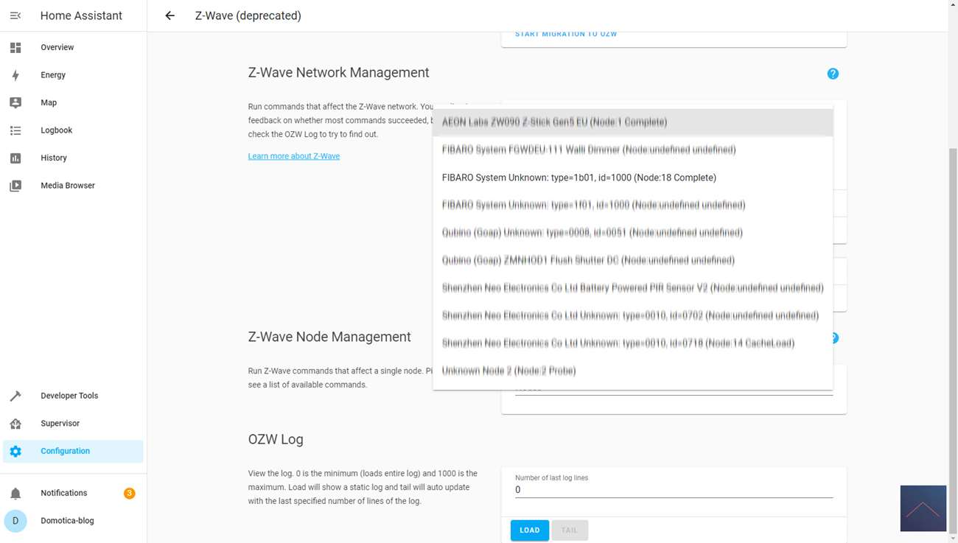Click the Overview dashboard icon
Viewport: 958px width, 543px height.
(x=15, y=48)
